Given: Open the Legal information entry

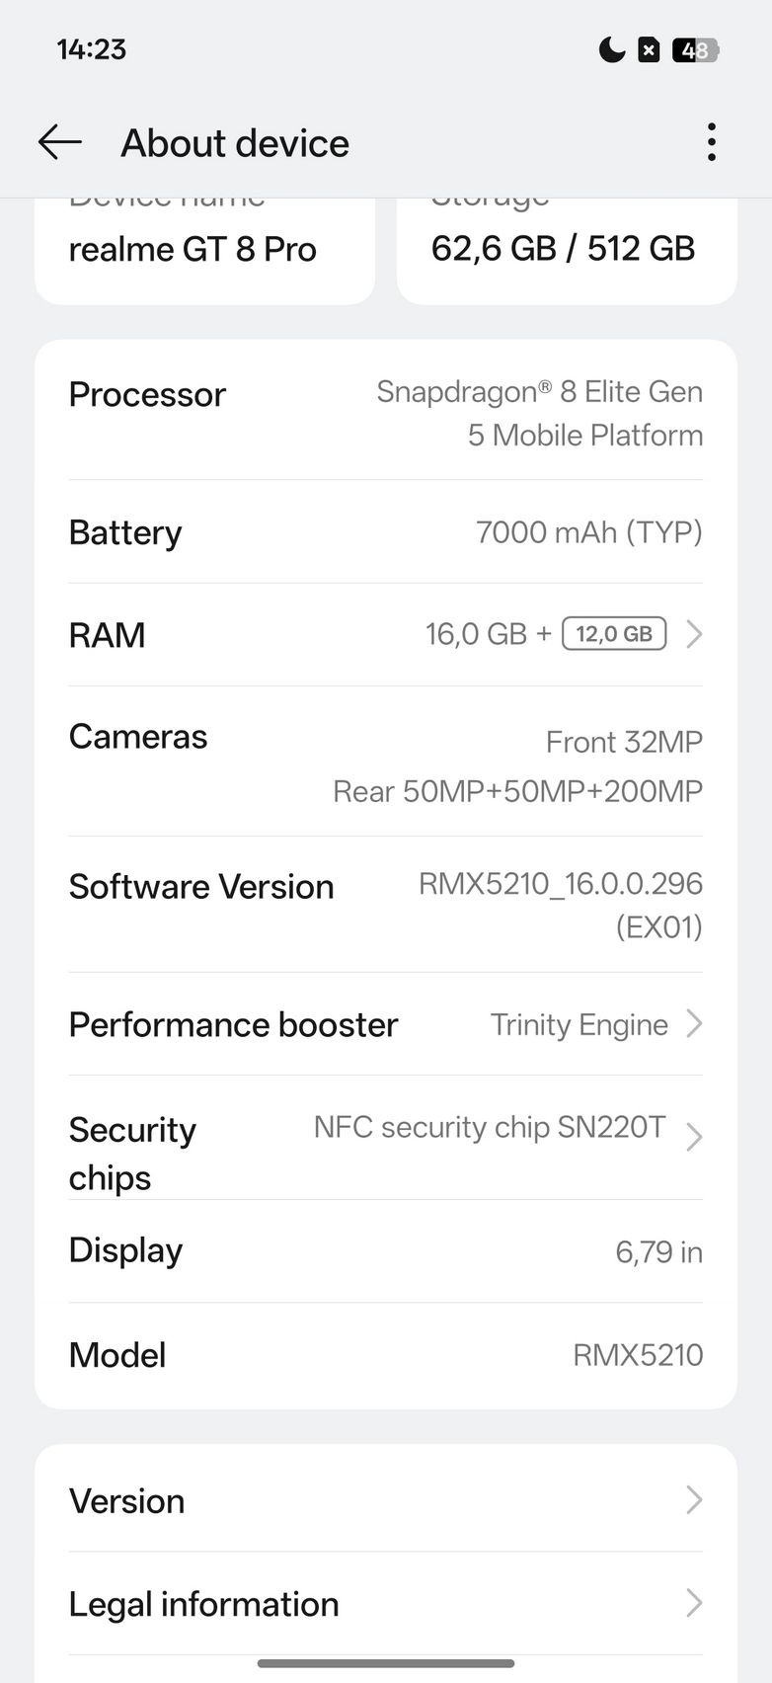Looking at the screenshot, I should (204, 1604).
